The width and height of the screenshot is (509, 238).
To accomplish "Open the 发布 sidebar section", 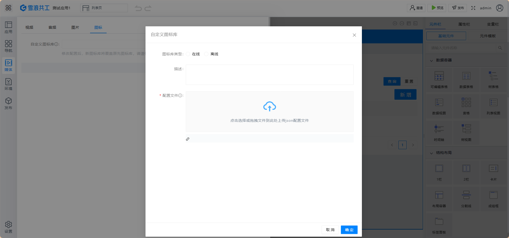I will click(9, 104).
